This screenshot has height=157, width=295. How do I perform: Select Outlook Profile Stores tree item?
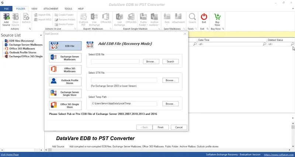tap(22, 52)
